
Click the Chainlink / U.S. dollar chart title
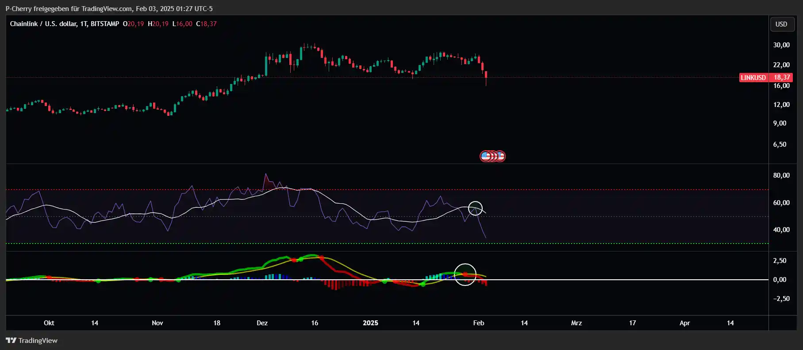click(x=65, y=24)
